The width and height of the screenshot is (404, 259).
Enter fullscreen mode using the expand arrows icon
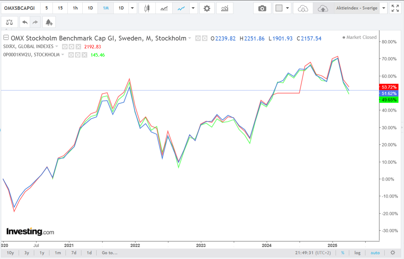pos(395,8)
